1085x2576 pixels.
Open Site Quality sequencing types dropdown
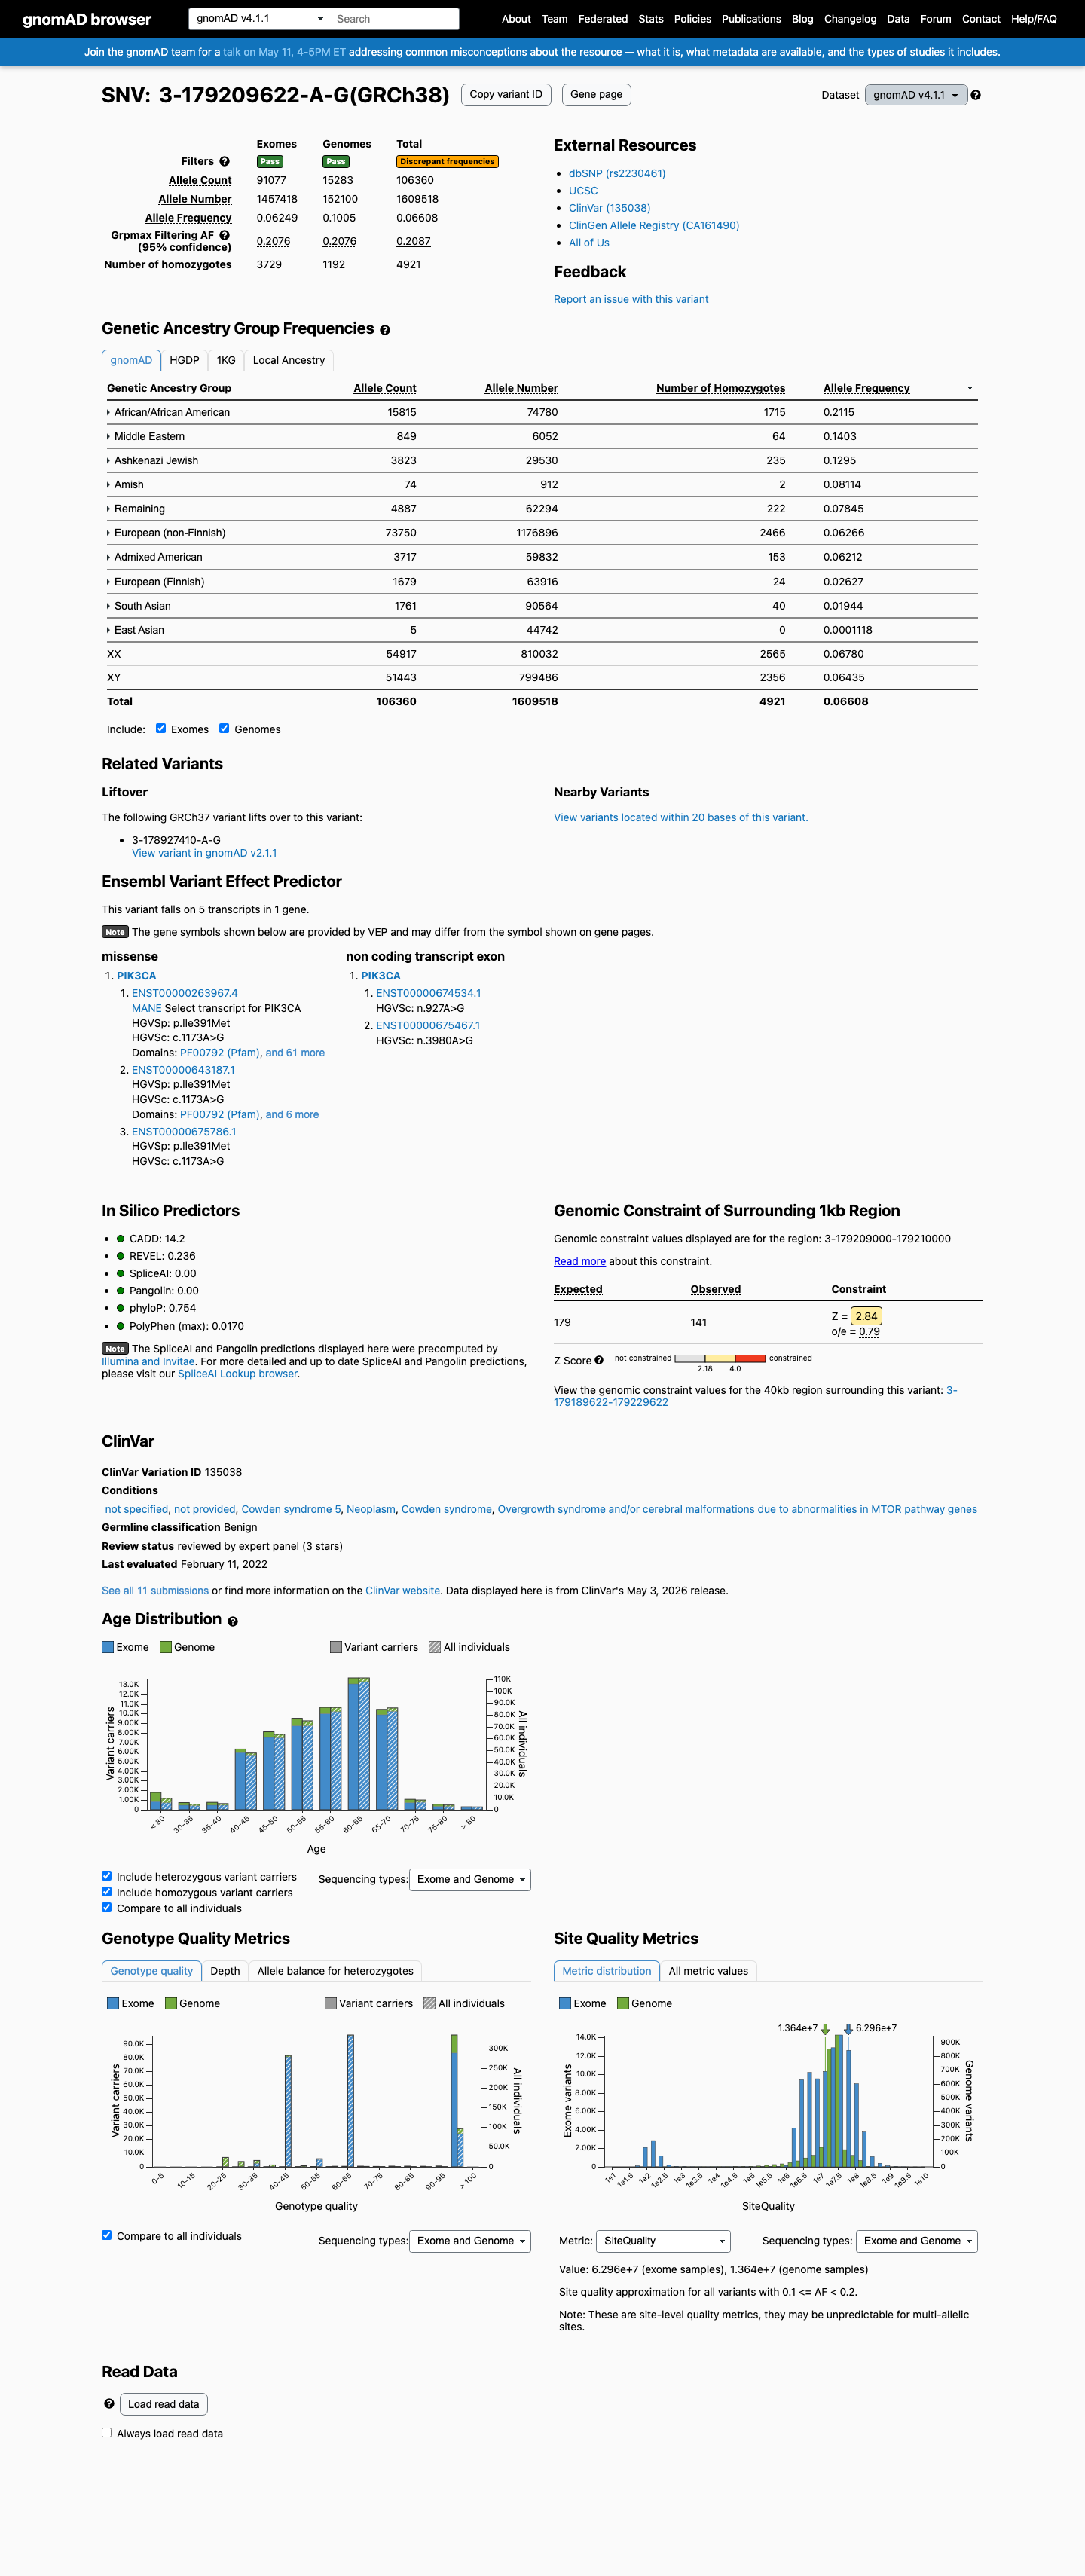pyautogui.click(x=917, y=2241)
